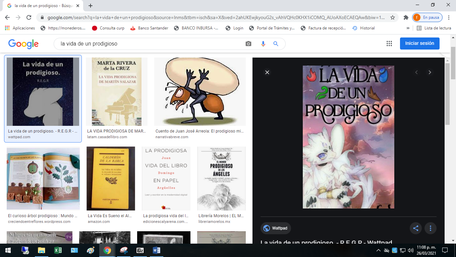
Task: Click the Google search text field
Action: pos(151,44)
